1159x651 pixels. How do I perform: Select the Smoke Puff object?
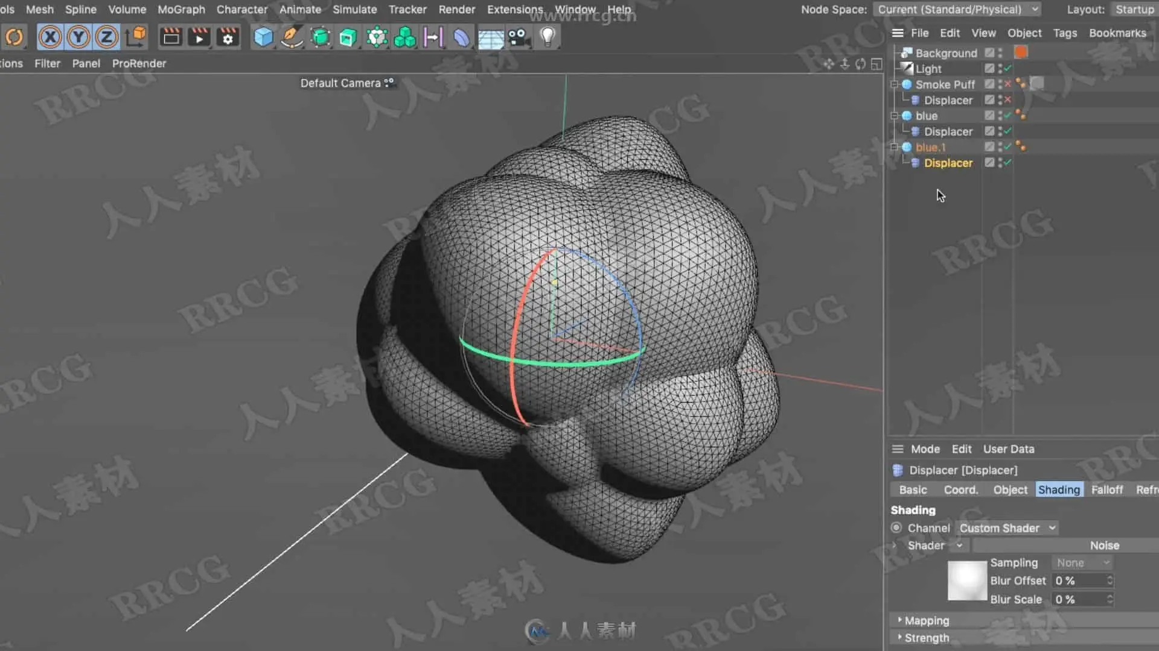pyautogui.click(x=945, y=84)
